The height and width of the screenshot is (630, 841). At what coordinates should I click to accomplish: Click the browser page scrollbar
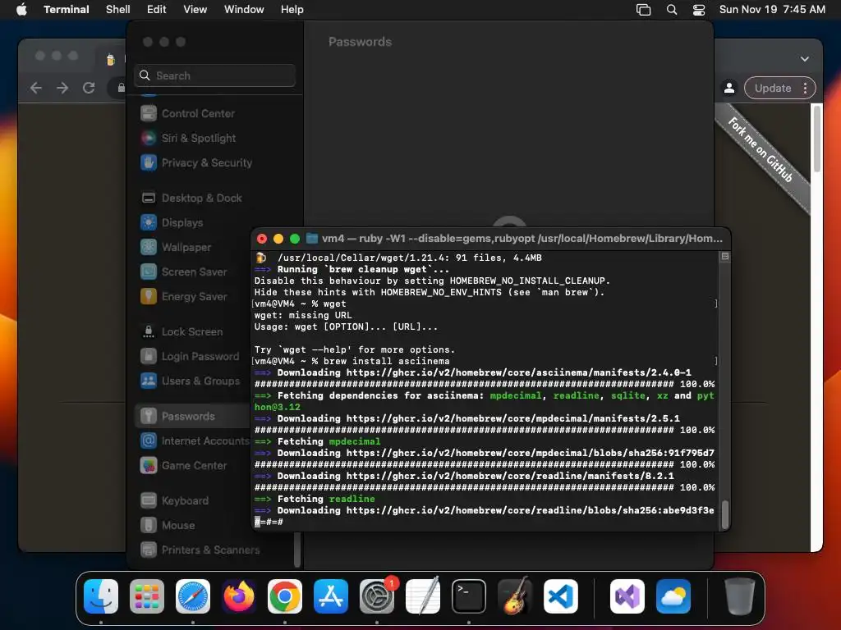[x=817, y=138]
